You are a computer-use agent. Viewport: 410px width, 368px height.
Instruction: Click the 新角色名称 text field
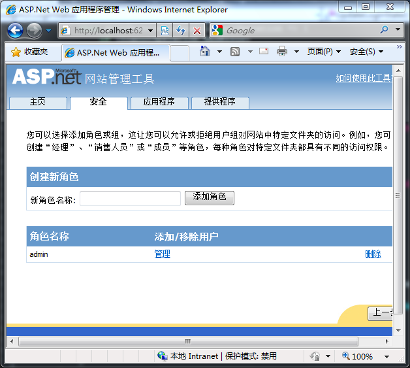130,199
